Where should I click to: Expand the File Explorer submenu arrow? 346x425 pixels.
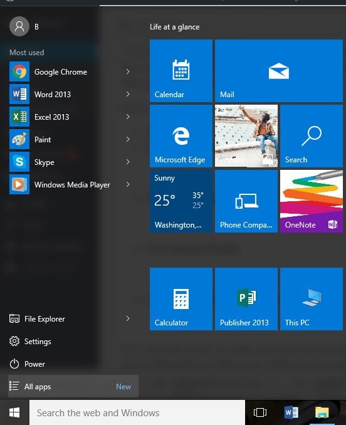128,318
